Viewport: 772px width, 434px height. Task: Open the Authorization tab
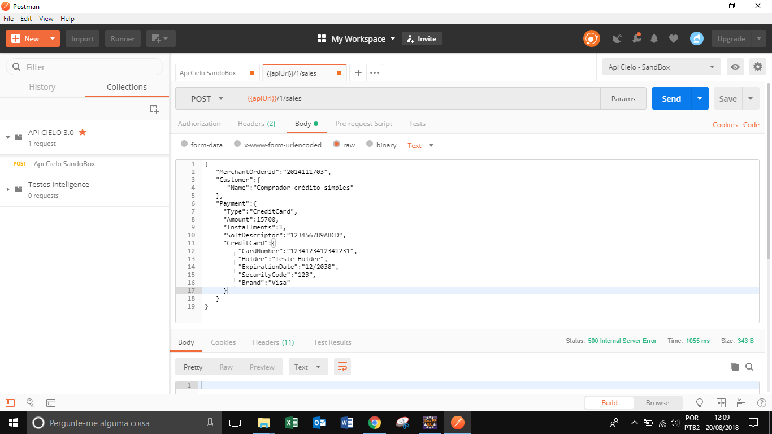point(199,123)
